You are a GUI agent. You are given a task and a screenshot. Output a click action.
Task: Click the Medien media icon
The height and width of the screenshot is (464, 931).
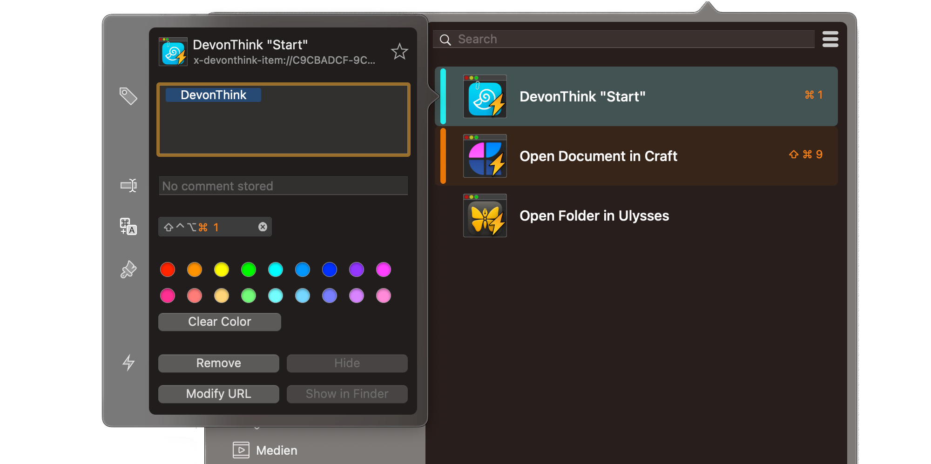(241, 450)
